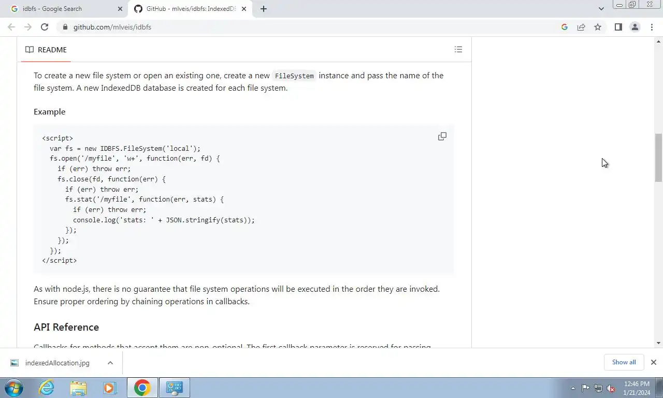
Task: Open Chrome three-dot menu
Action: click(x=652, y=27)
